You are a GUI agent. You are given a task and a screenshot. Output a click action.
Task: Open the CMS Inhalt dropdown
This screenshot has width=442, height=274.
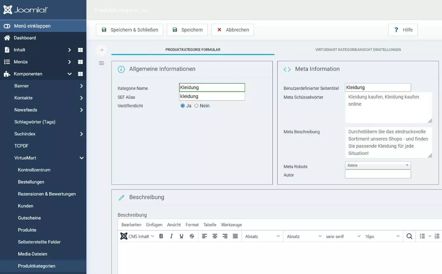(137, 236)
